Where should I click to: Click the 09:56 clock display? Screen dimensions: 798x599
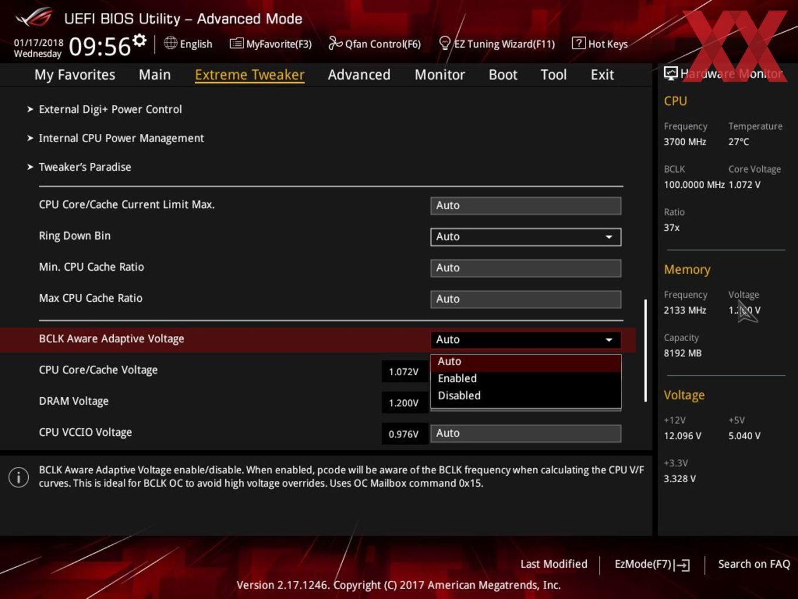99,46
